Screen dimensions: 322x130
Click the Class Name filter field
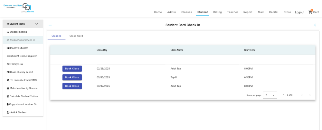[204, 61]
